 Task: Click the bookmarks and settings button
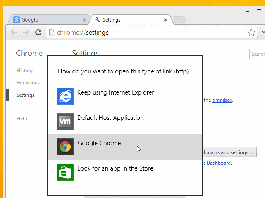229,152
